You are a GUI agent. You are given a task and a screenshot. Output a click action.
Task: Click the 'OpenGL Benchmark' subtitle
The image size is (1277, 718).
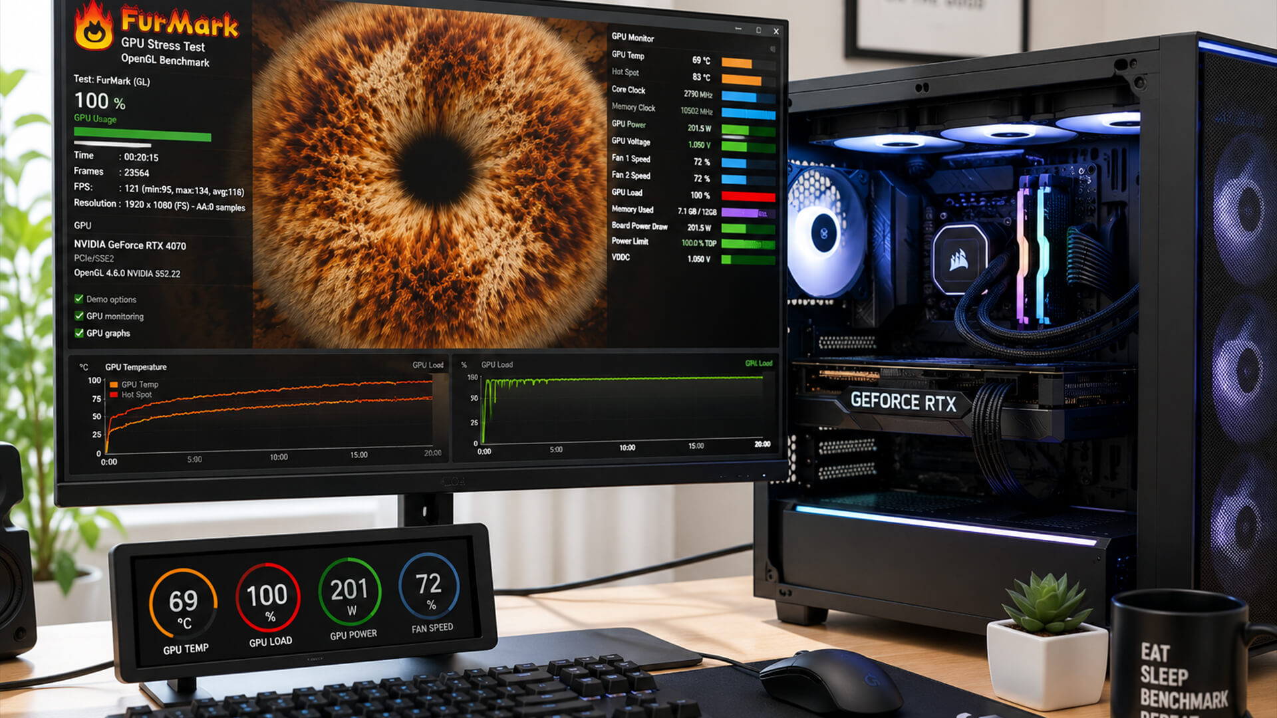click(165, 60)
